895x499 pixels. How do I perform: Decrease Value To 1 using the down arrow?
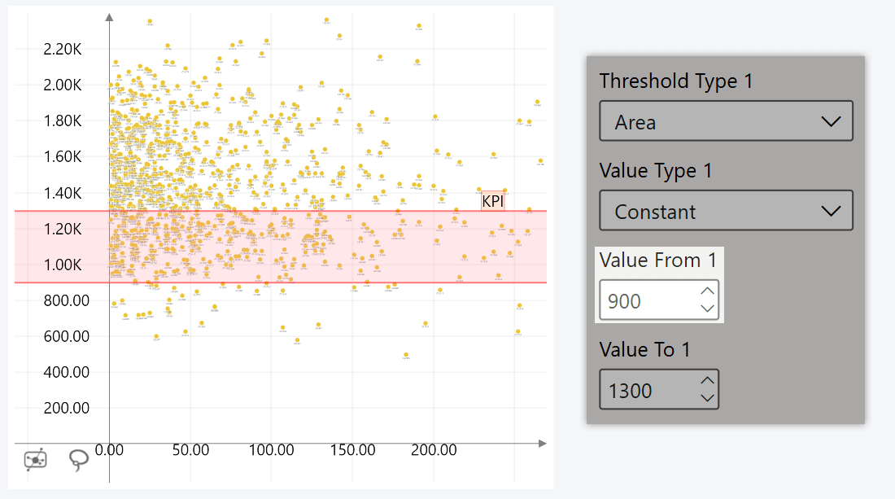click(x=707, y=397)
